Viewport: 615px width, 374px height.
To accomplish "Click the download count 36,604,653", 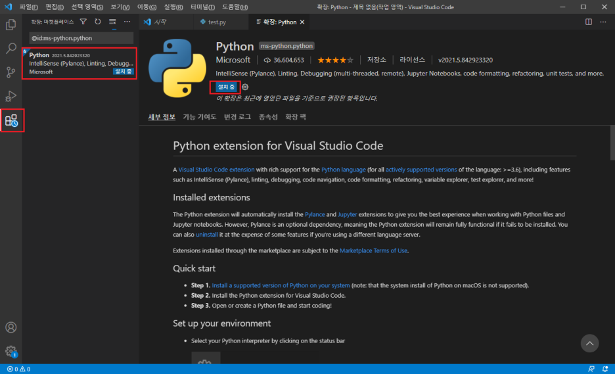I will point(284,60).
